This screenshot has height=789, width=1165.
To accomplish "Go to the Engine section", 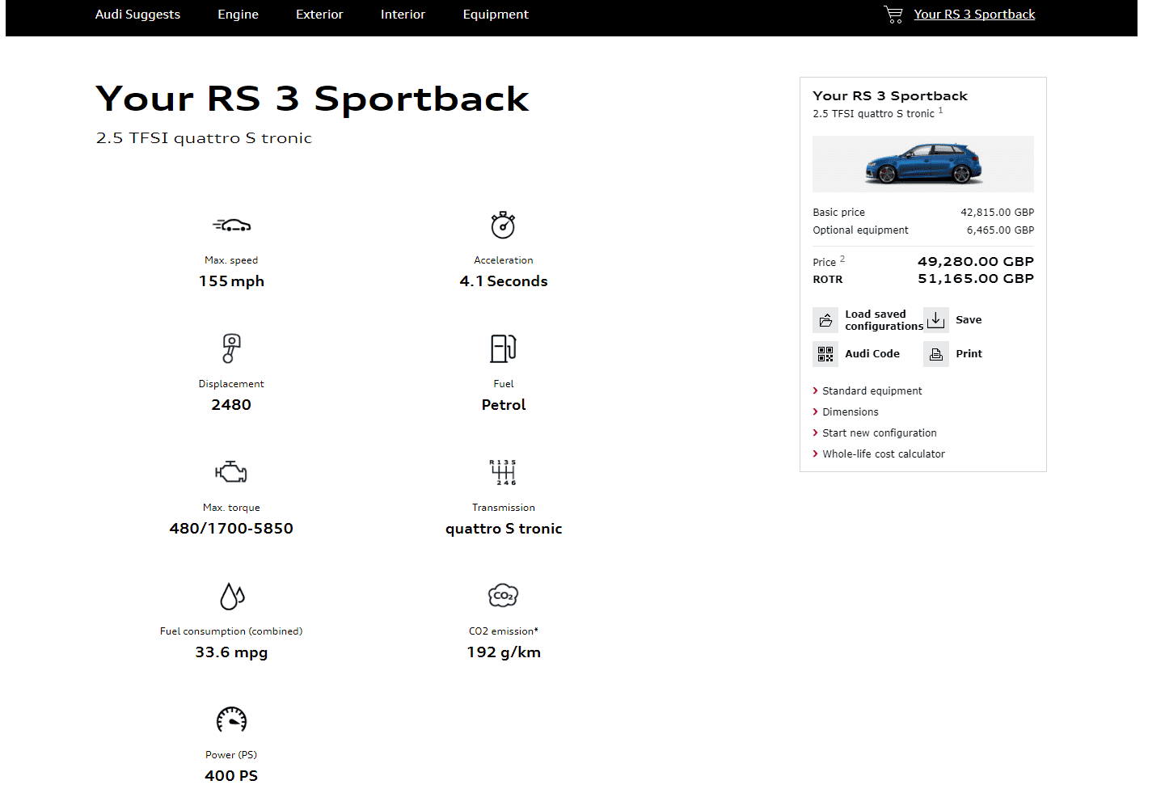I will [x=238, y=15].
